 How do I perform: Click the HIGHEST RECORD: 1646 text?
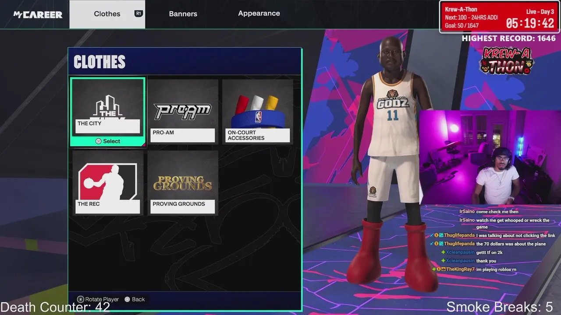[508, 38]
